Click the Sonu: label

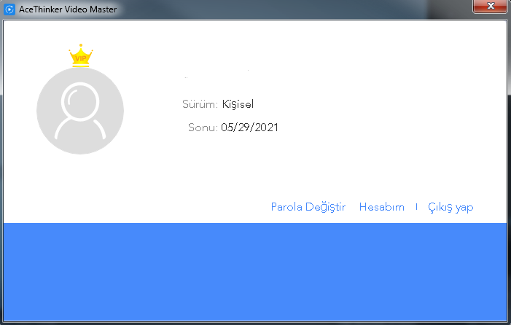pos(203,128)
